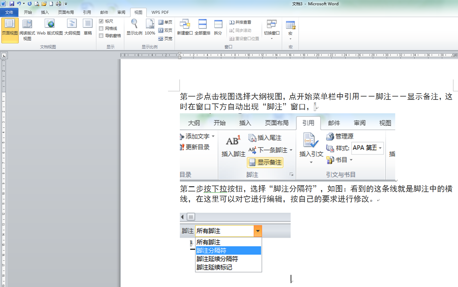Switch to 阅读版式视图 reading view
The height and width of the screenshot is (287, 458).
[27, 31]
